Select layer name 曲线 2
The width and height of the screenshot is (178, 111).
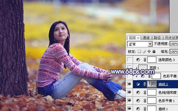163,84
